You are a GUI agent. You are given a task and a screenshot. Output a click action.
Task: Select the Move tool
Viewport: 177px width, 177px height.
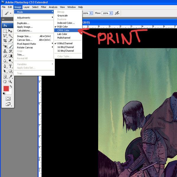pos(10,31)
